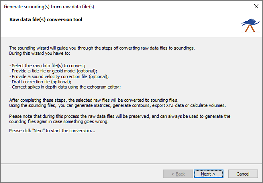Image resolution: width=263 pixels, height=183 pixels.
Task: Click the 'Please click Next to start' instruction
Action: click(52, 131)
